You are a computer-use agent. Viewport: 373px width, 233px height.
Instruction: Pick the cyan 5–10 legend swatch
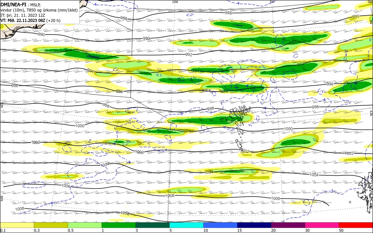pos(186,225)
